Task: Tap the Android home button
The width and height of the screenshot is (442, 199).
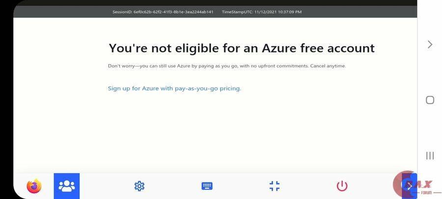Action: 430,100
